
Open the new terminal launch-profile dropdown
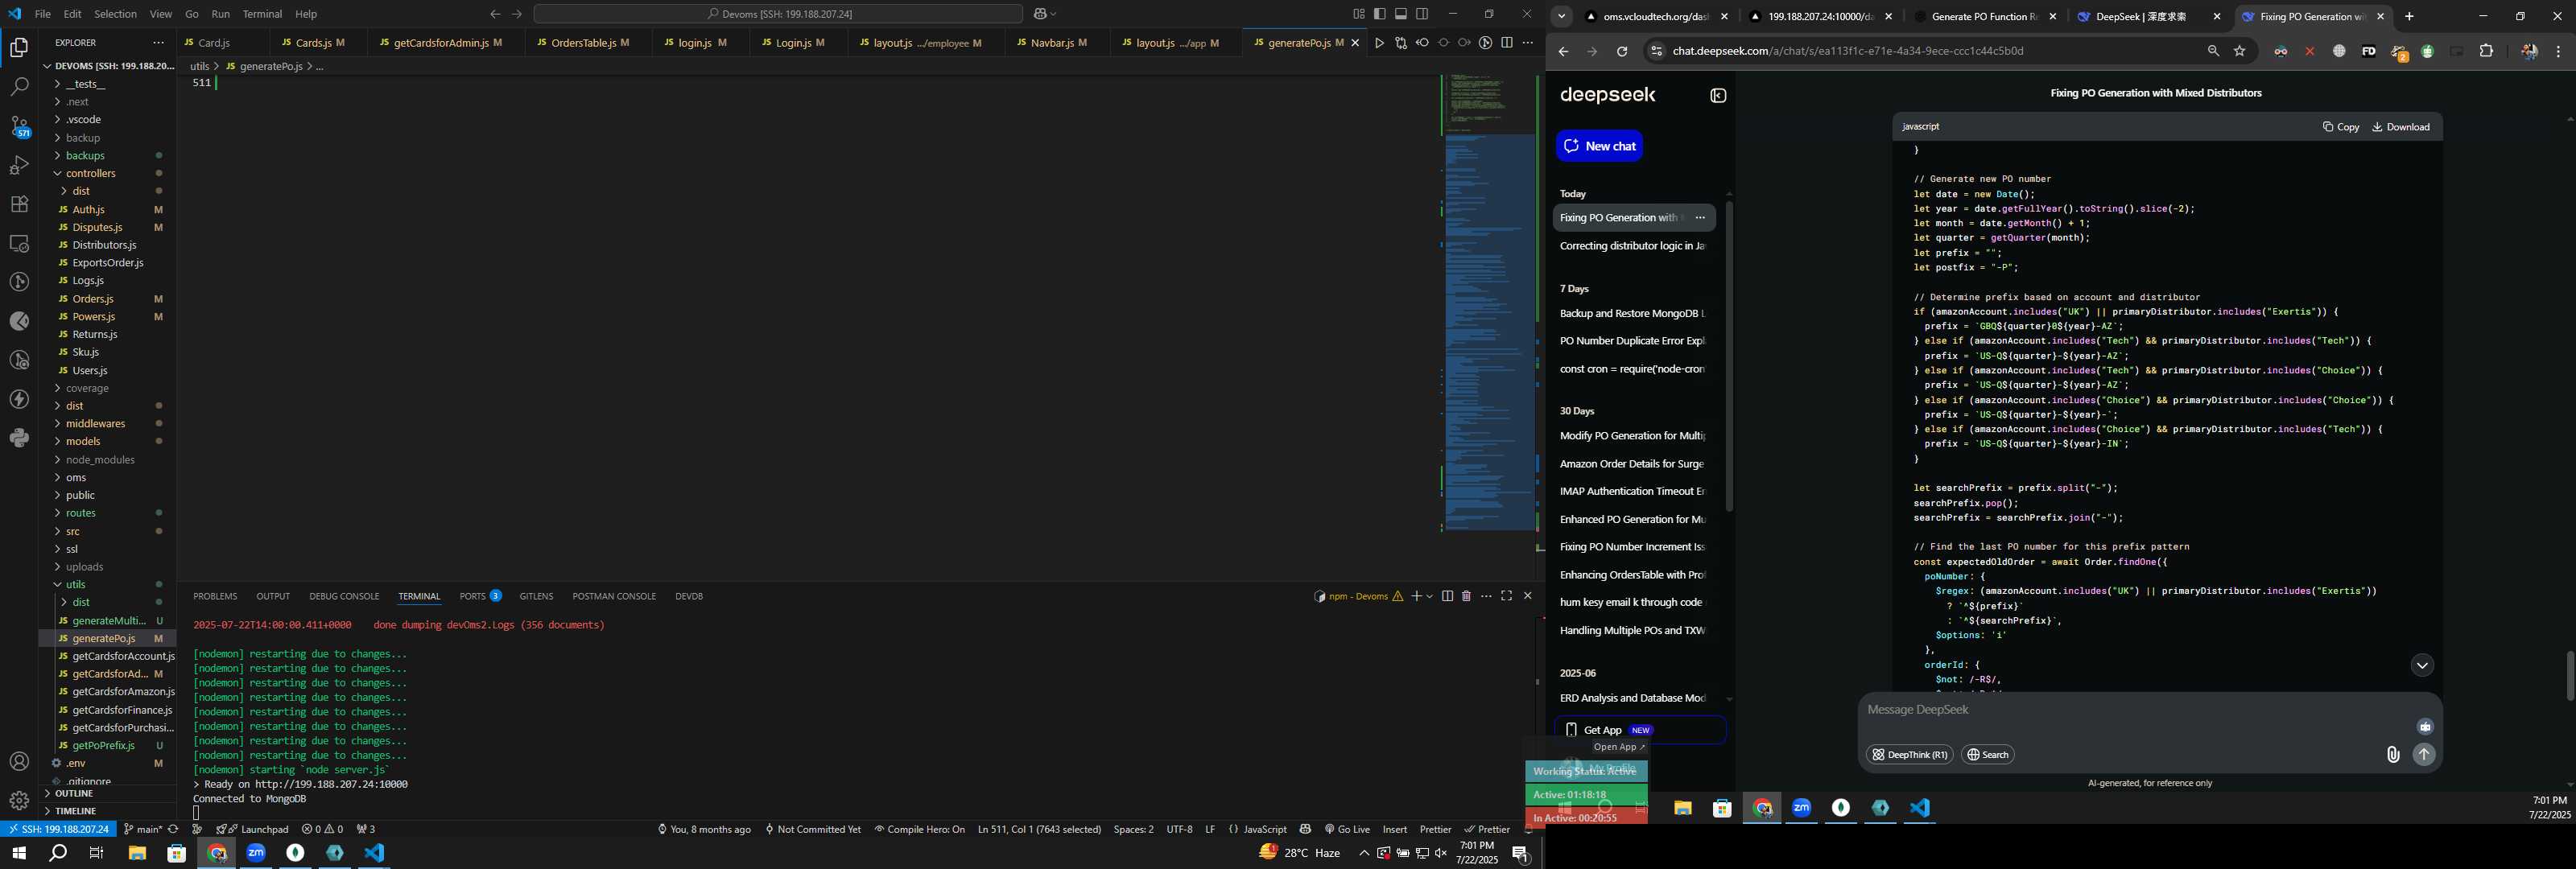click(x=1430, y=596)
